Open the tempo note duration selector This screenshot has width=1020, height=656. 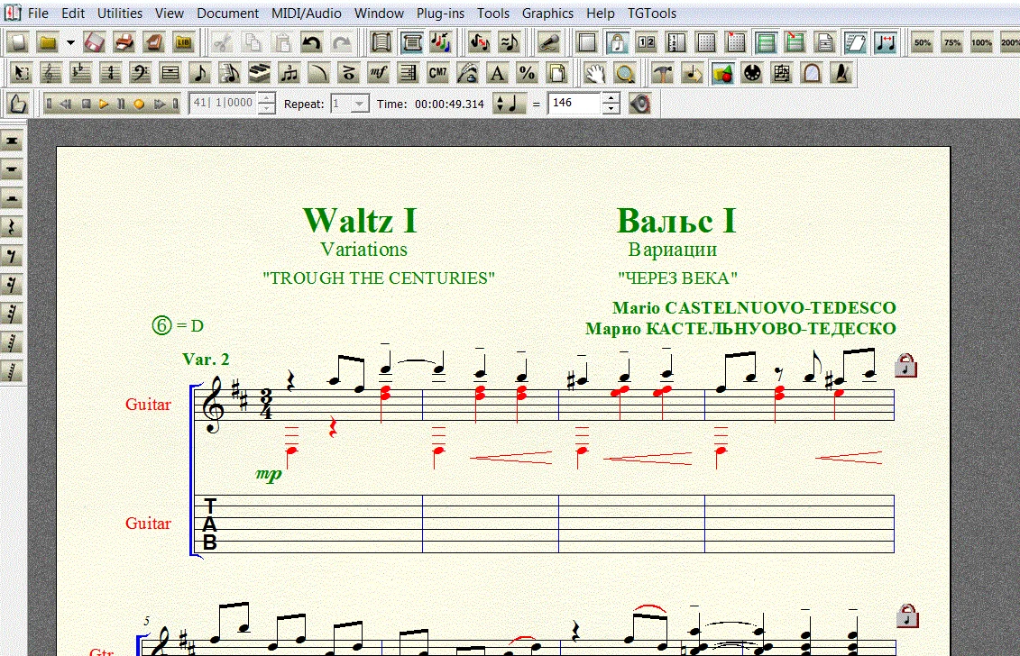(509, 104)
